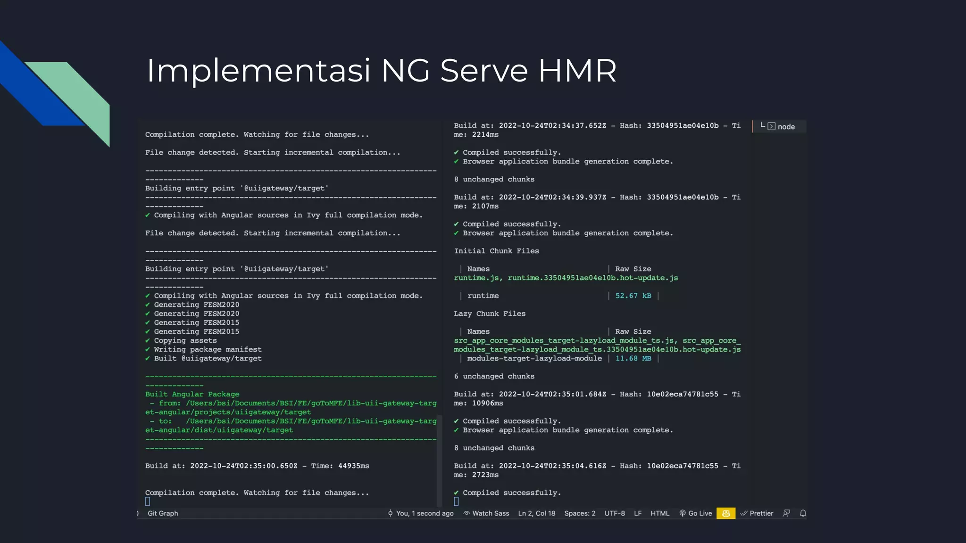Start Watch Sass compiler
This screenshot has height=543, width=966.
click(x=491, y=513)
